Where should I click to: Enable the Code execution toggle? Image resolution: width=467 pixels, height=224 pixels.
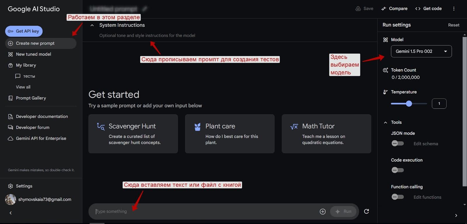[398, 170]
